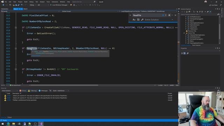This screenshot has height=126, width=224.
Task: Click Find Next arrow in Find box
Action: point(169,15)
